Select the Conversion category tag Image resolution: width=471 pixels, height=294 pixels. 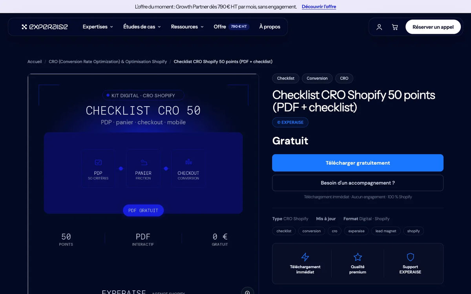[x=317, y=78]
